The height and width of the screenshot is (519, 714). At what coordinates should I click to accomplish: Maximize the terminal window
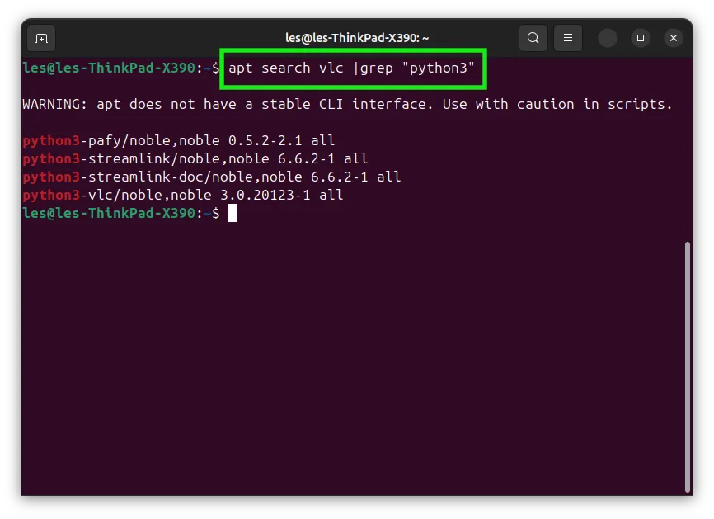641,38
